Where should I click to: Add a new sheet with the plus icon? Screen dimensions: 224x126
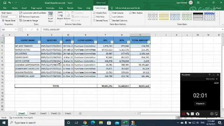[x=80, y=113]
